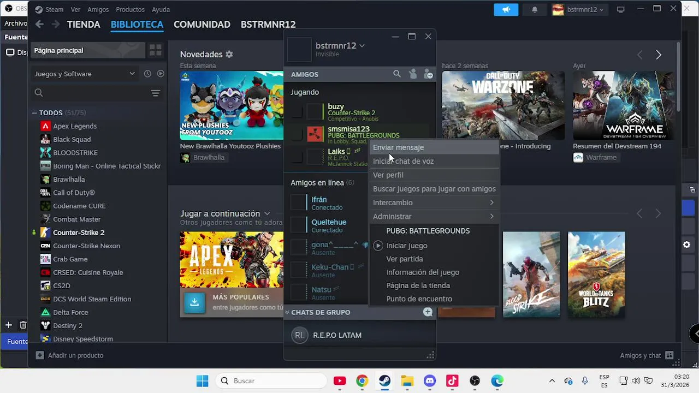Expand Jugar a continuación dropdown

[267, 213]
